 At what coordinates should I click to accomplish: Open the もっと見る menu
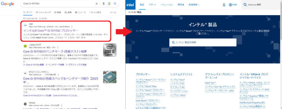tap(95, 12)
